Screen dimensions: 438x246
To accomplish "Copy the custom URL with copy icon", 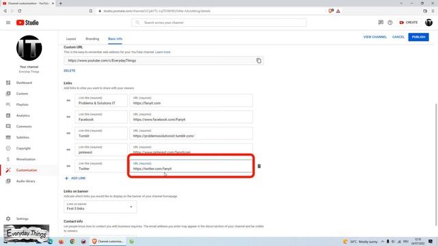I will [259, 61].
